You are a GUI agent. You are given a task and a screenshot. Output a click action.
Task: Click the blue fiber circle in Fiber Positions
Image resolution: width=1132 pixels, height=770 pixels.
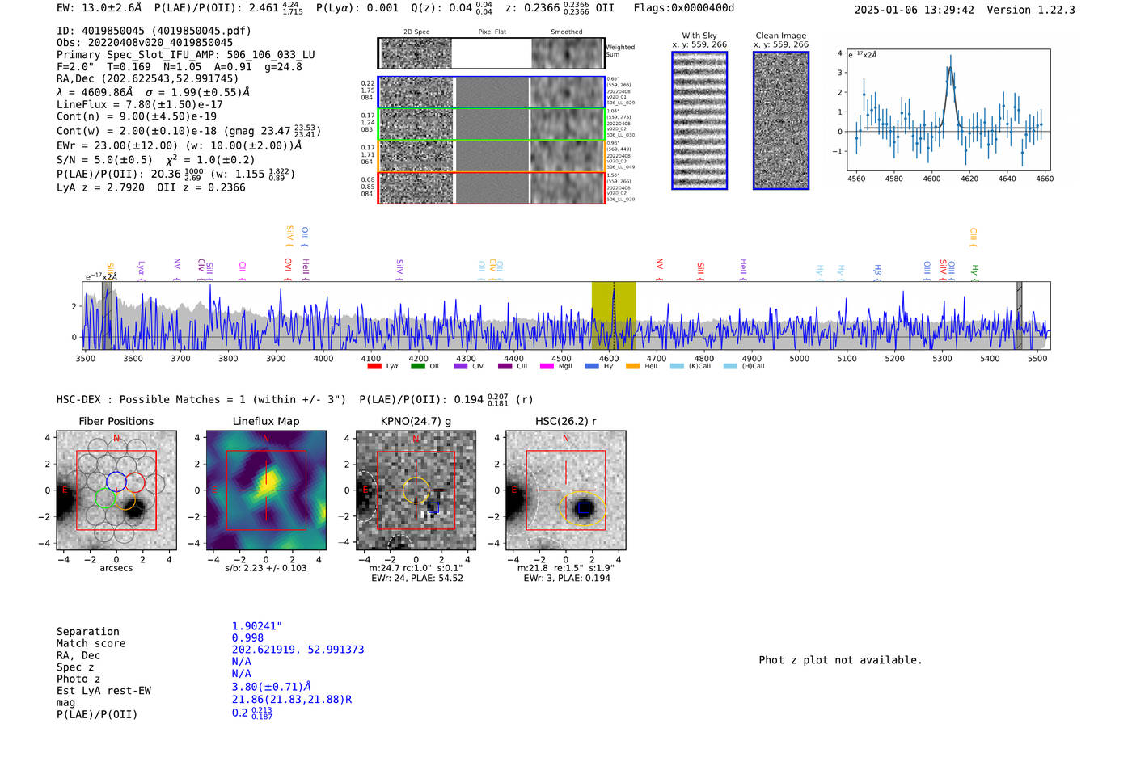pyautogui.click(x=116, y=482)
